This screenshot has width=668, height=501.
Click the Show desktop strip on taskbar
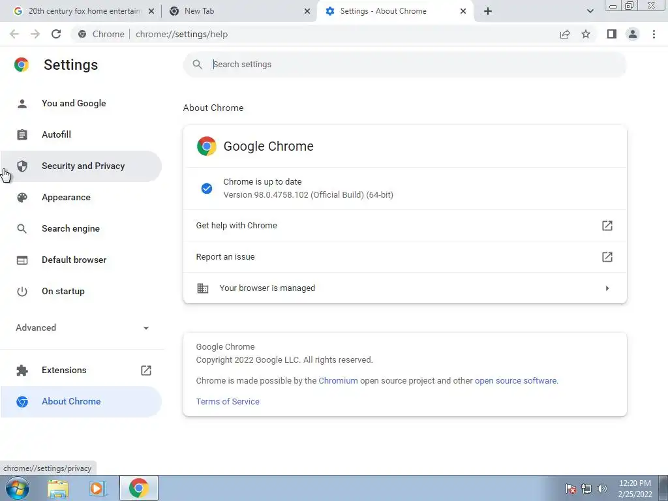click(x=663, y=488)
